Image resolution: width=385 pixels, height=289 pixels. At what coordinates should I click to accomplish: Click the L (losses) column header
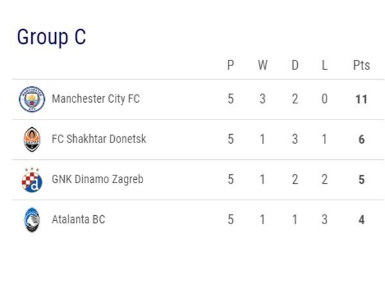(x=325, y=65)
